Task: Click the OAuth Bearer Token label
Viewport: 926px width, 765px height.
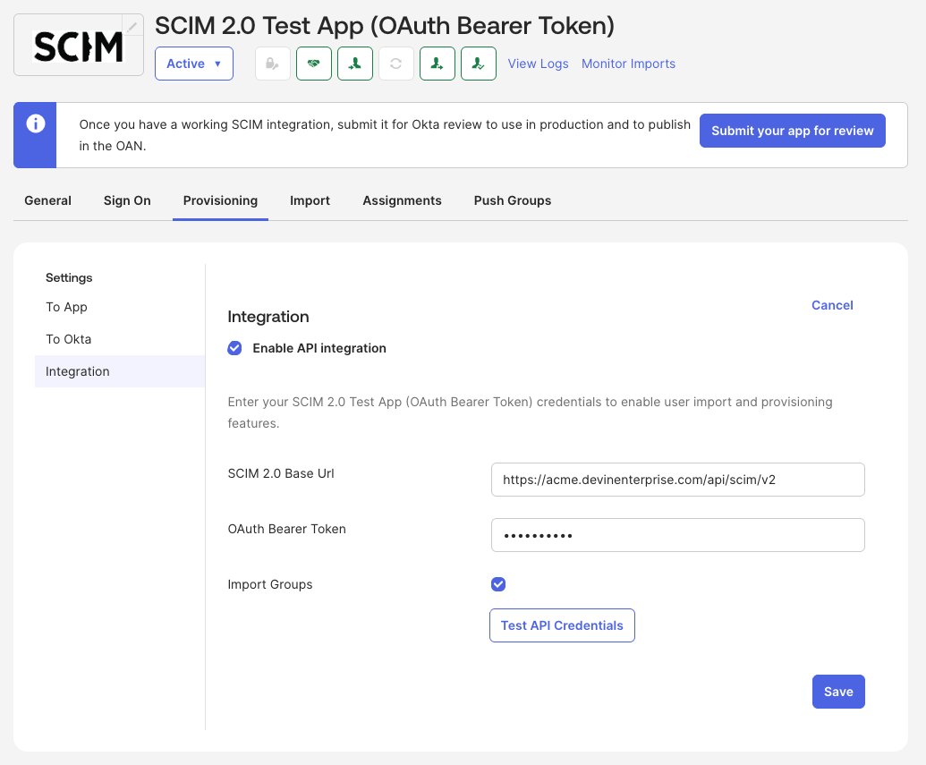Action: [287, 529]
